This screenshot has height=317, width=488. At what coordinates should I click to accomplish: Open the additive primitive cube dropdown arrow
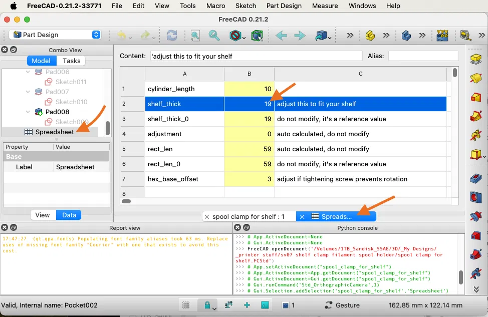pos(484,156)
